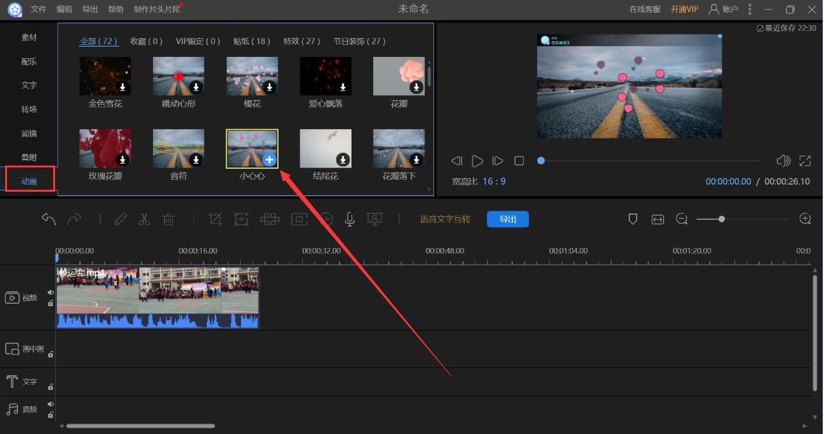Viewport: 824px width, 434px height.
Task: Click the previous frame button in the preview
Action: [456, 161]
